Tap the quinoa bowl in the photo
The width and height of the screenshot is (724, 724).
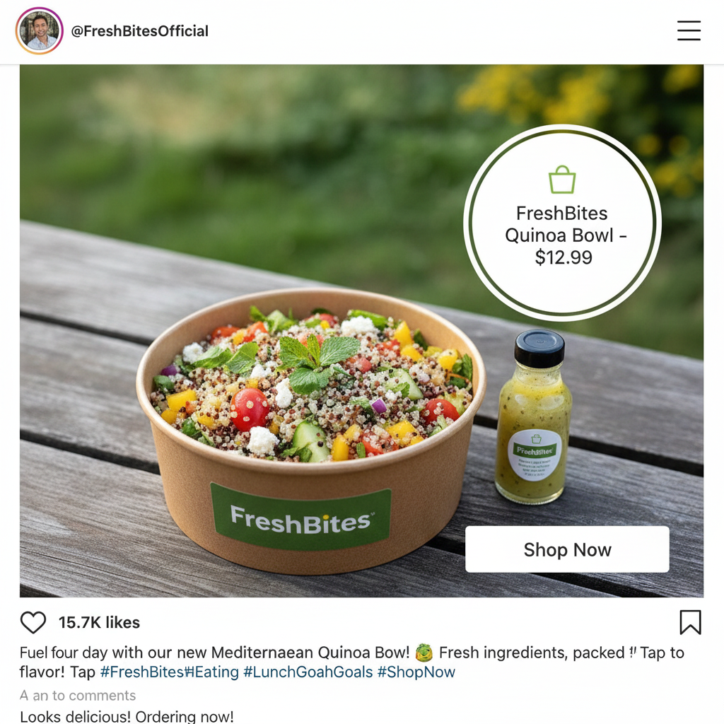(310, 429)
